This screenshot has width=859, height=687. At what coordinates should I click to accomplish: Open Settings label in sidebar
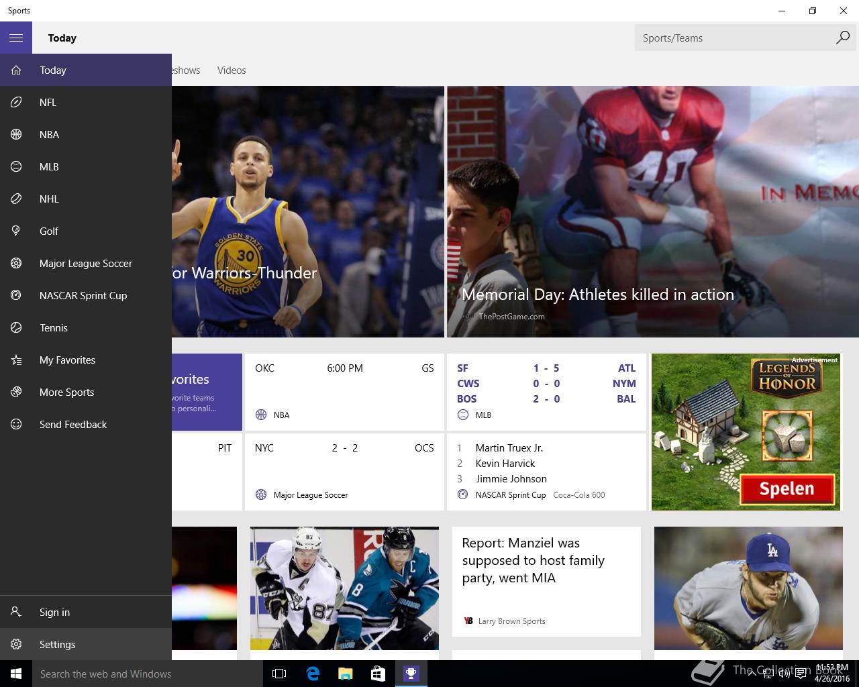[57, 644]
